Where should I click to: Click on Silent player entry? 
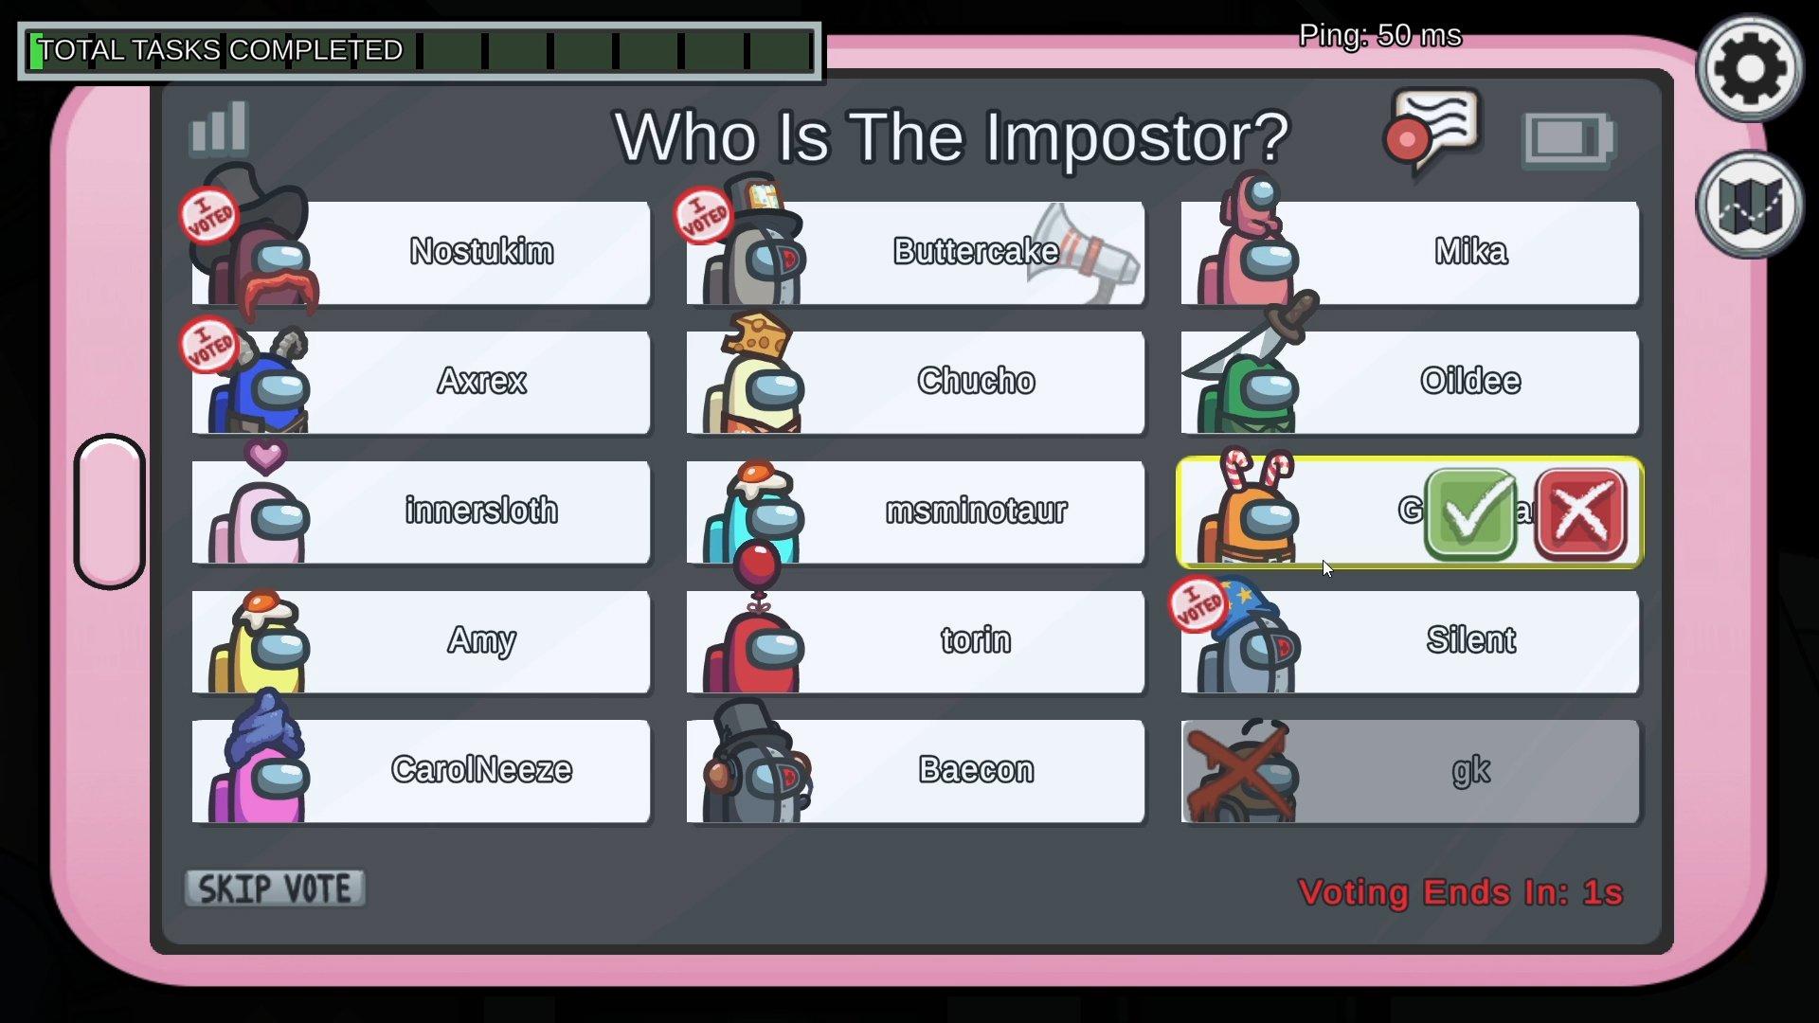[1409, 640]
